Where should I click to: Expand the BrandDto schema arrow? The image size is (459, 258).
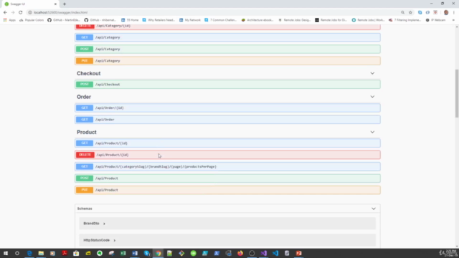click(x=104, y=224)
